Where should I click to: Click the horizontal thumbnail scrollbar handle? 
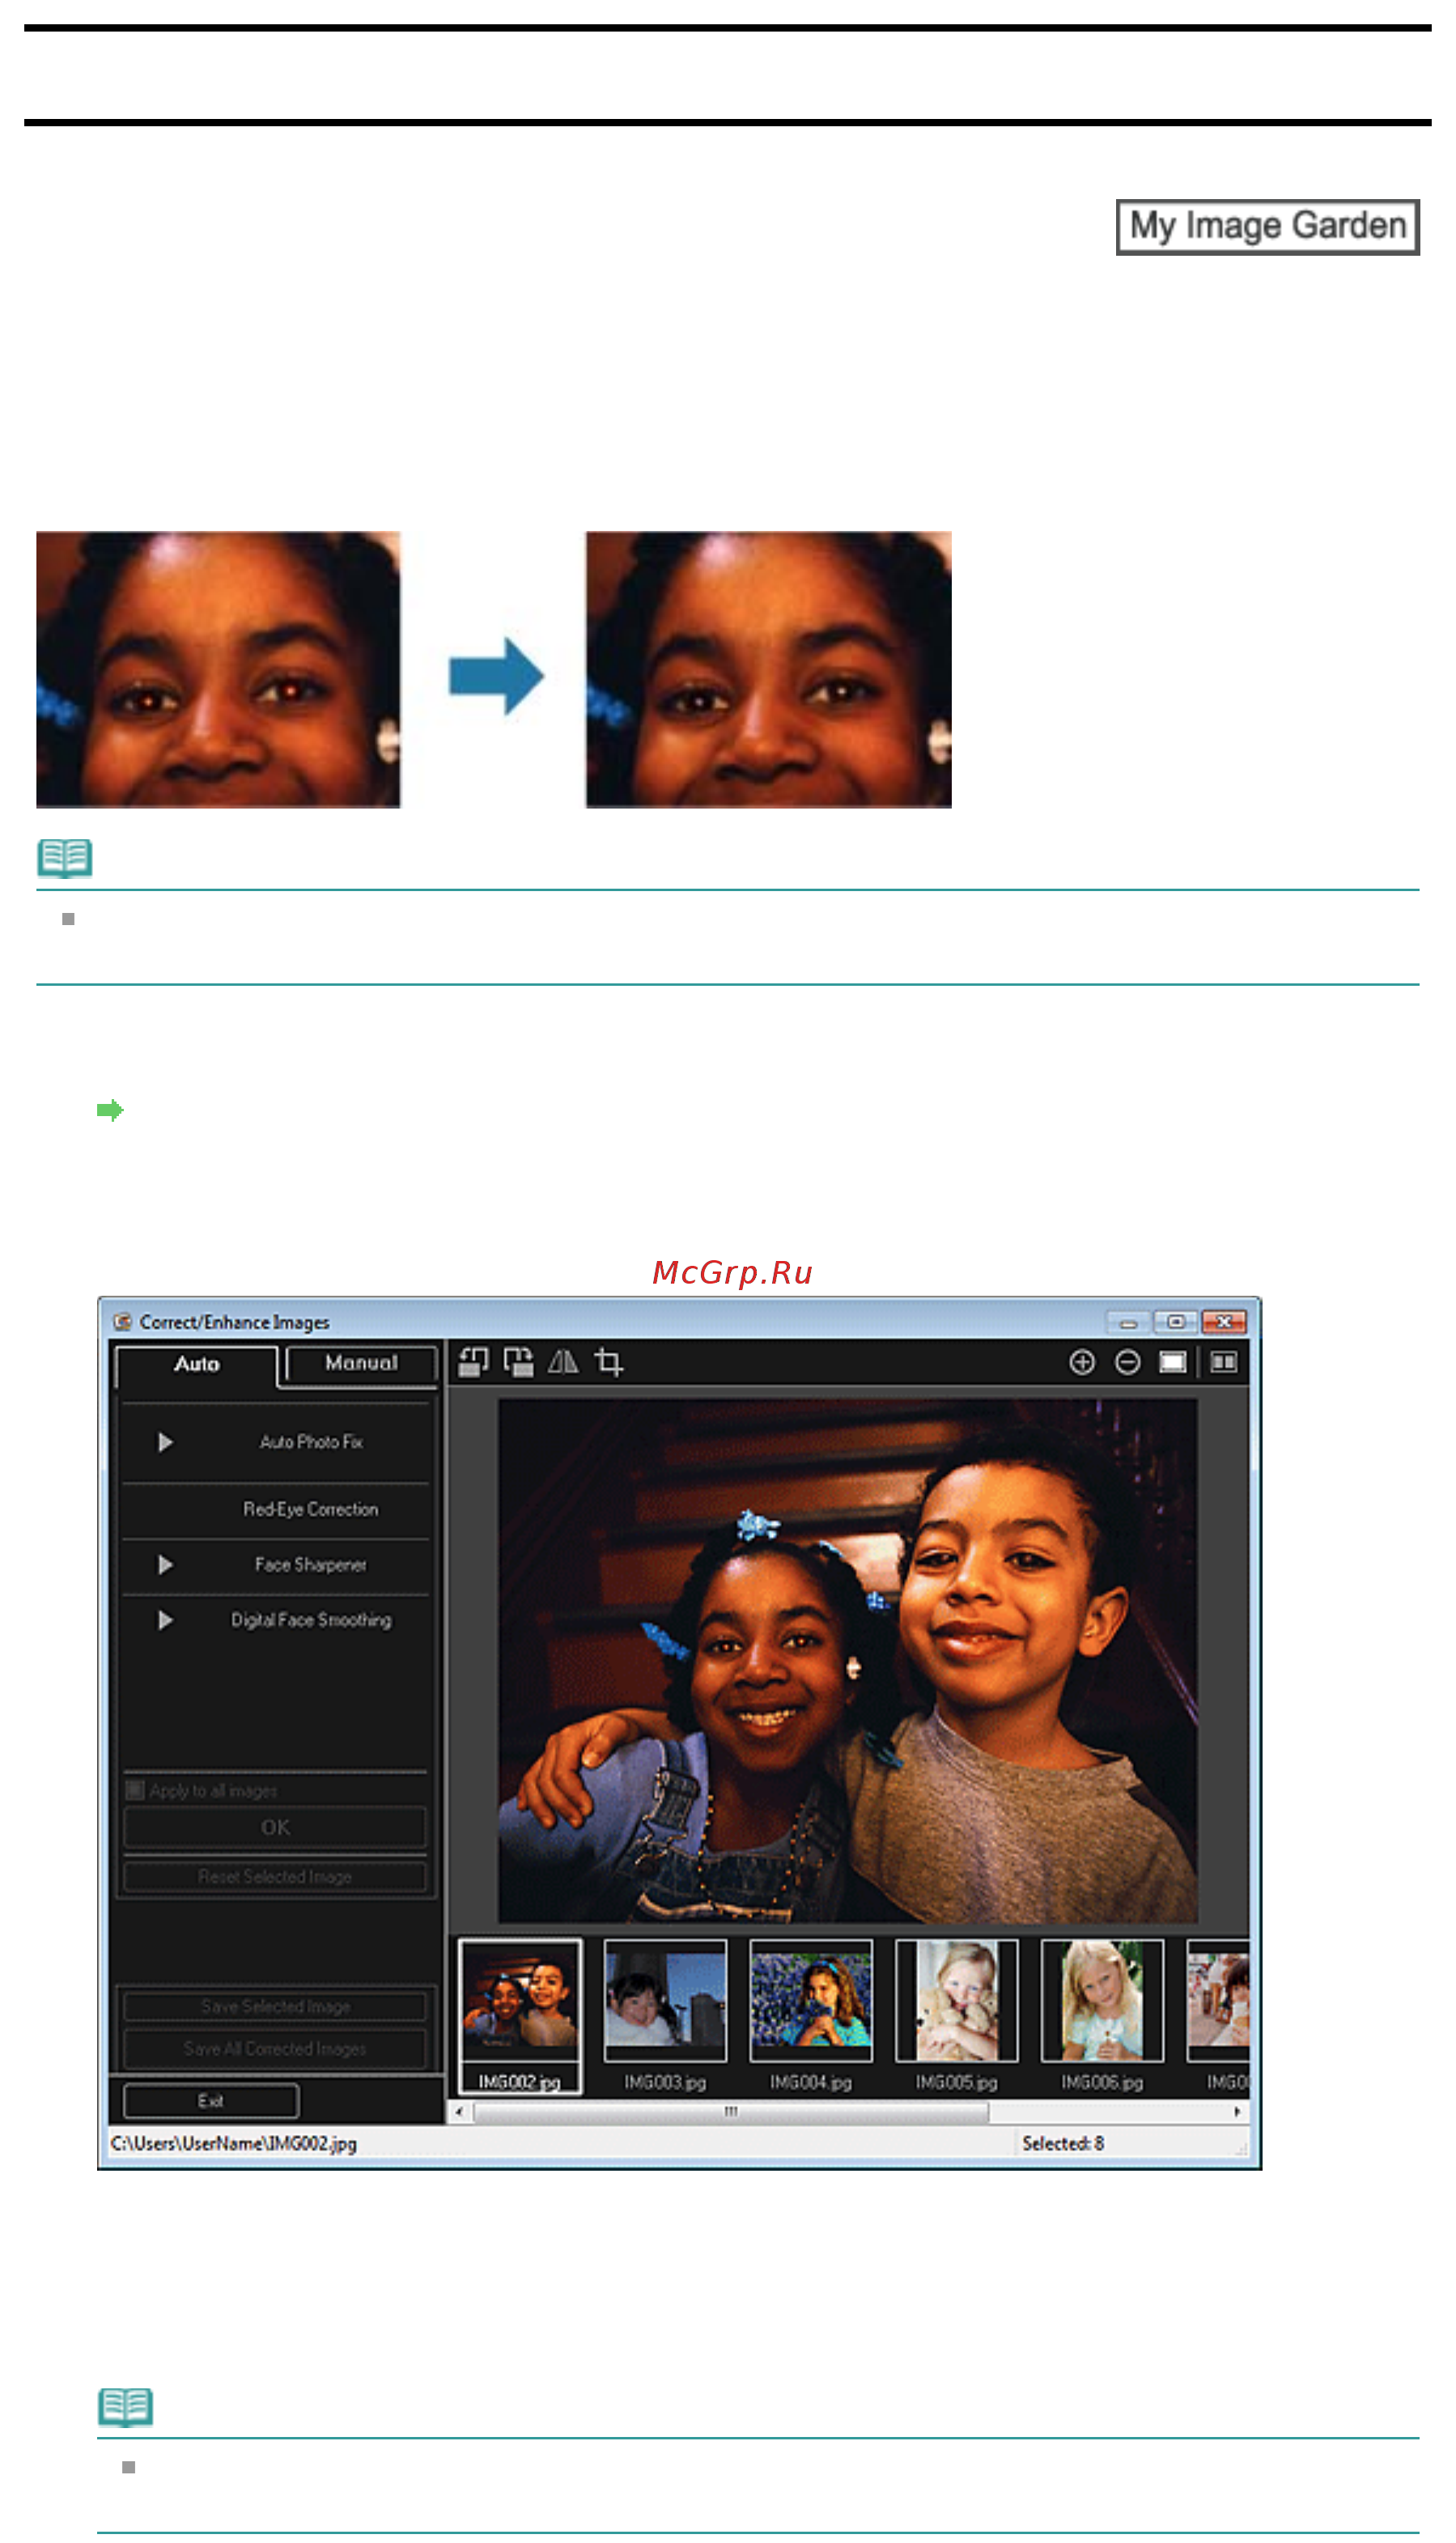731,2112
